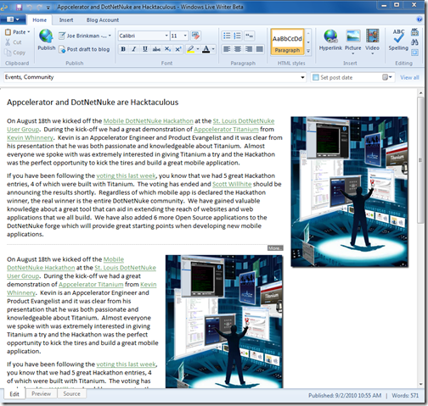This screenshot has height=406, width=428.
Task: Run the Spelling check
Action: [398, 40]
